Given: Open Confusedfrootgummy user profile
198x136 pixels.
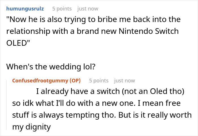Looking at the screenshot, I should 40,81.
